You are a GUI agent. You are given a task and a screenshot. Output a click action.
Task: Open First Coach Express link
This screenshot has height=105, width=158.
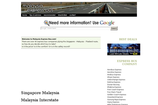[x=116, y=90]
